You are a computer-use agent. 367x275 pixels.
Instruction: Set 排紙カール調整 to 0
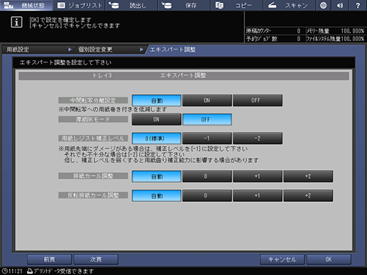pos(207,176)
